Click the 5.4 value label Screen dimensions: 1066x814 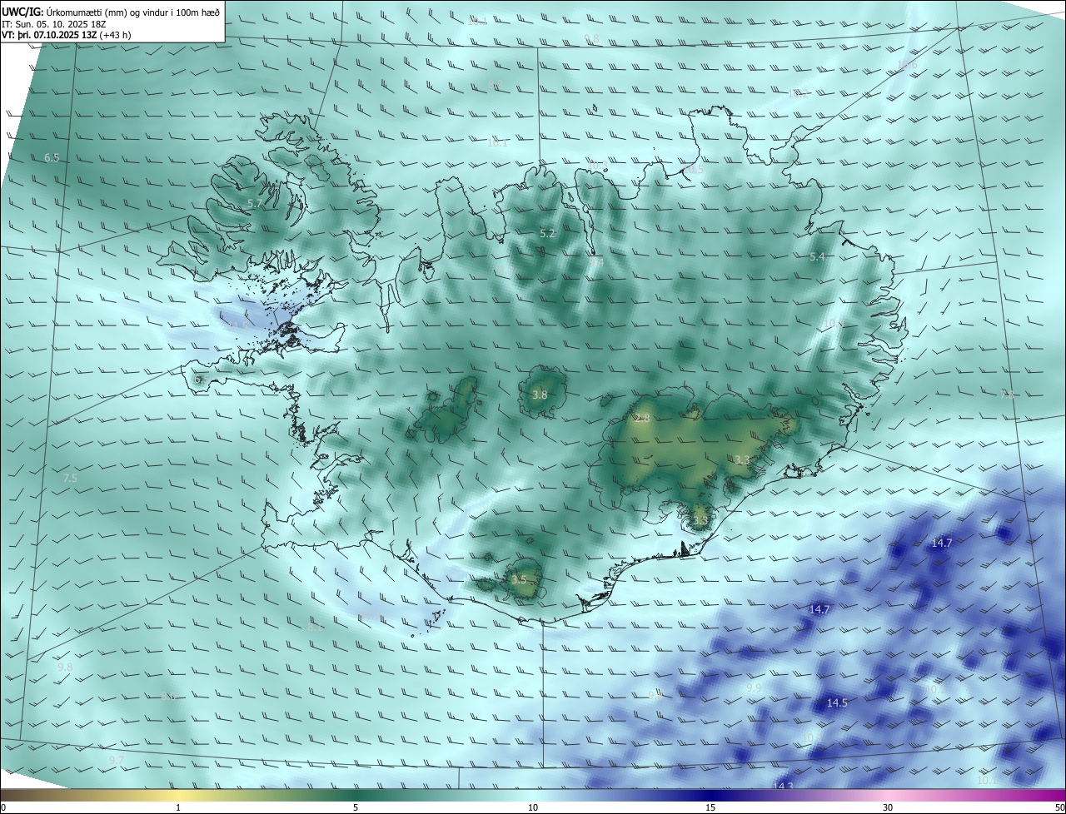(x=817, y=257)
